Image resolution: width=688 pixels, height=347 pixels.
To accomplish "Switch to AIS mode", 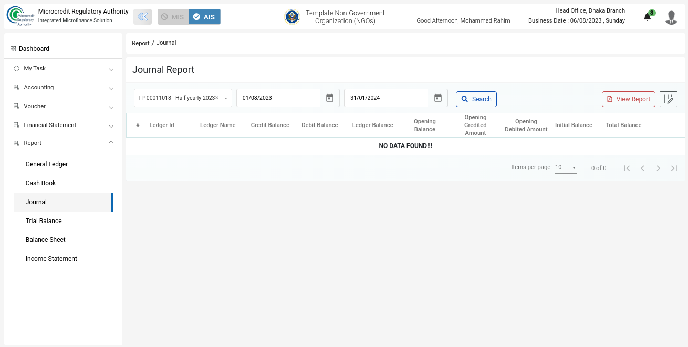I will [204, 17].
